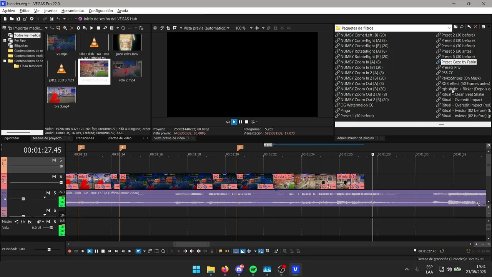Toggle loop playback in timeline transport
Viewport: 492px width, 277px height.
tap(76, 251)
